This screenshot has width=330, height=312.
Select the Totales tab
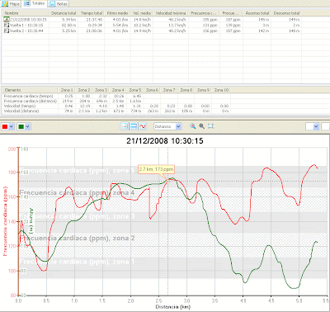(x=35, y=3)
